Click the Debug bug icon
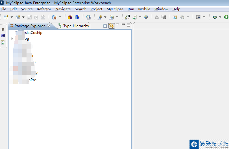The height and width of the screenshot is (149, 229). 215,17
